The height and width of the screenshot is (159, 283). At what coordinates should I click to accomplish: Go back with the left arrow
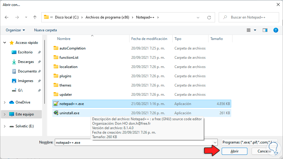[x=7, y=17]
